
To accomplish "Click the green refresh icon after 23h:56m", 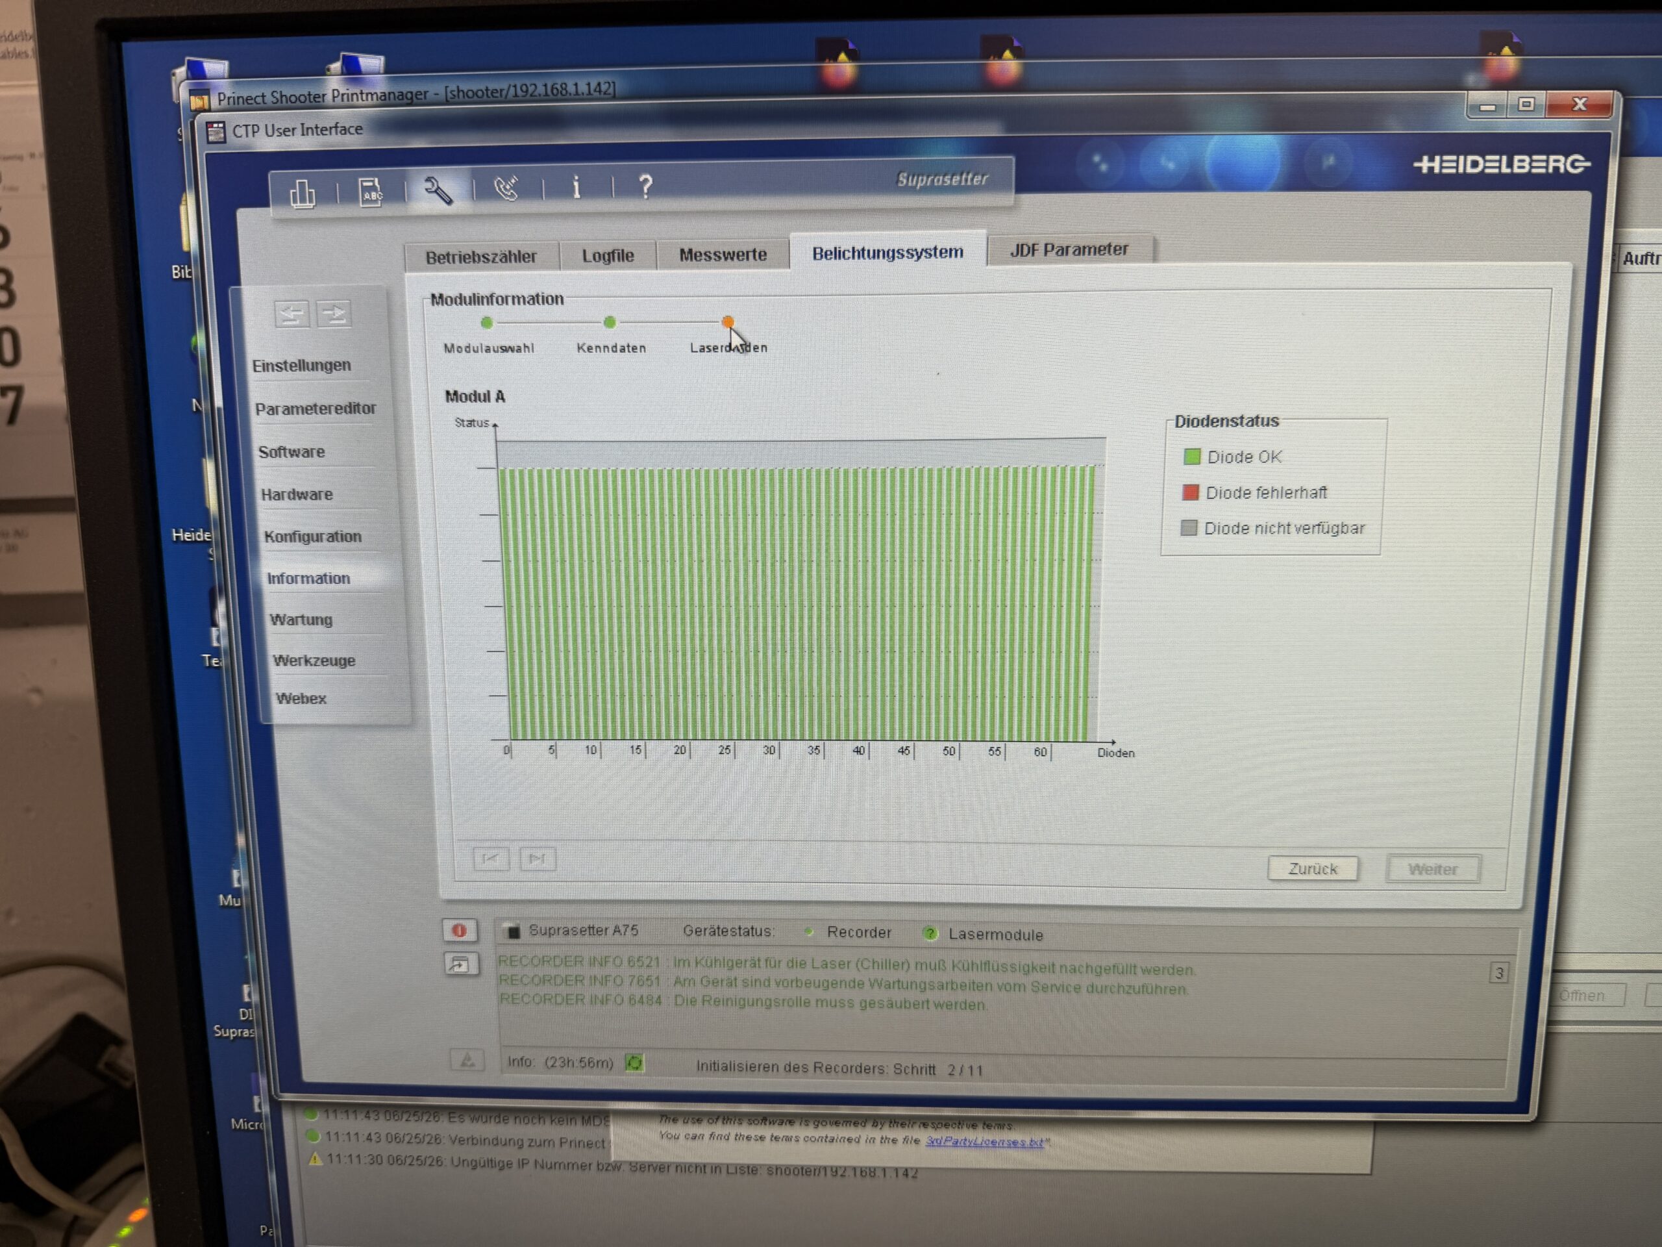I will pyautogui.click(x=634, y=1063).
